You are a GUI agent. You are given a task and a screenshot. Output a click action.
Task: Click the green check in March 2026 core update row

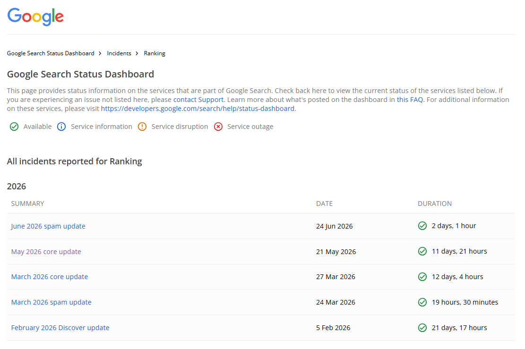click(422, 277)
